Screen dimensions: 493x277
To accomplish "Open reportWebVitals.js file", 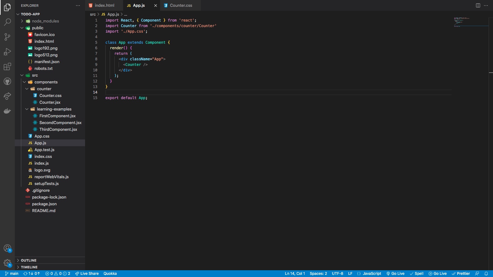I will [50, 177].
